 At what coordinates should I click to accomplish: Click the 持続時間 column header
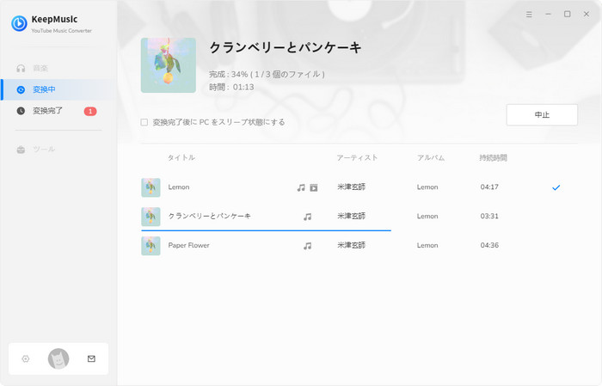click(x=494, y=157)
